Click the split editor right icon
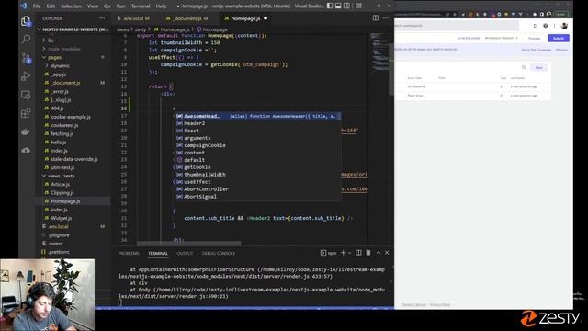 click(376, 18)
